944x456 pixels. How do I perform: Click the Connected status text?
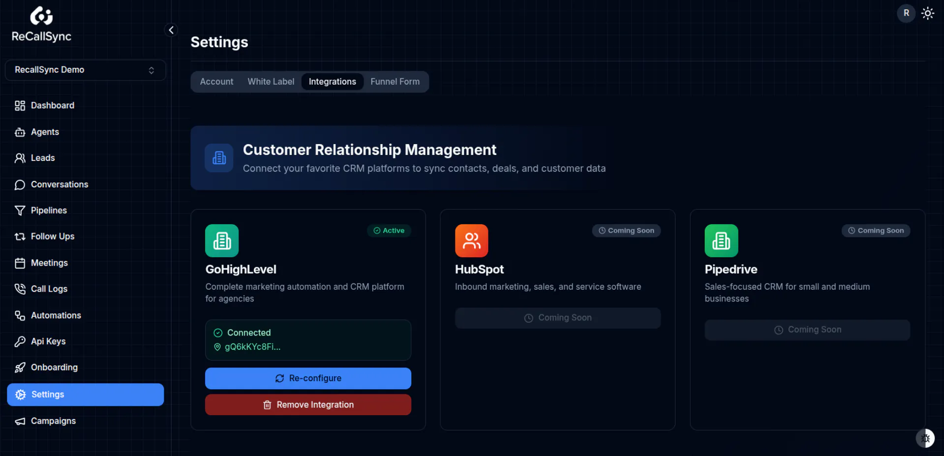coord(249,333)
